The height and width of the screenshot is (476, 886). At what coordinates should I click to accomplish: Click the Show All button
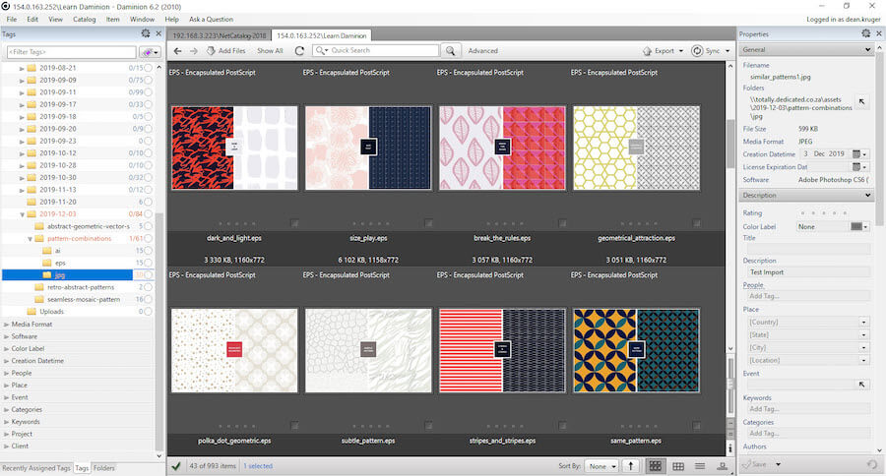coord(270,51)
